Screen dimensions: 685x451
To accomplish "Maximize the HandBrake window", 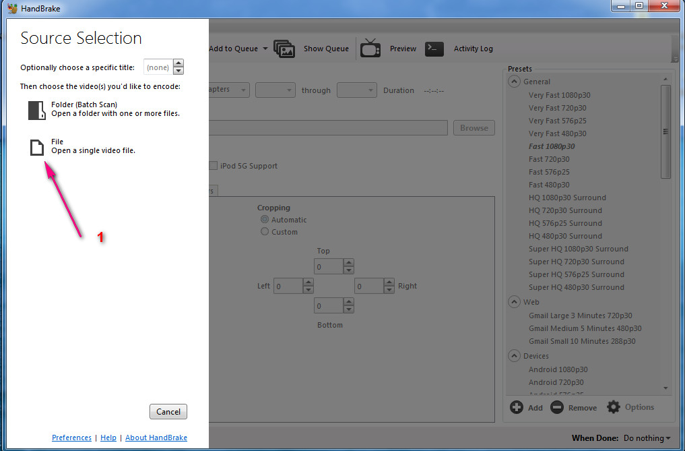I will [639, 5].
